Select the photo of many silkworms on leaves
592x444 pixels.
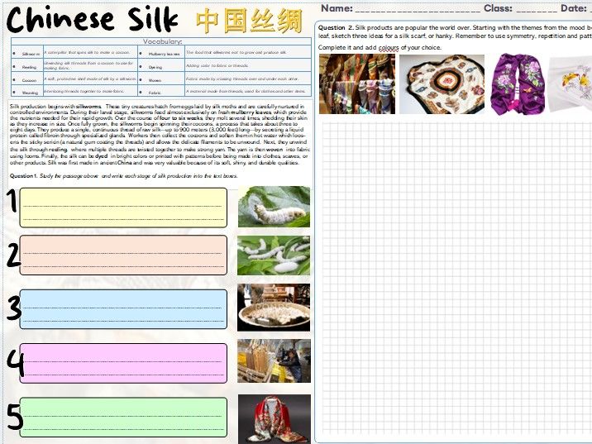[x=274, y=255]
